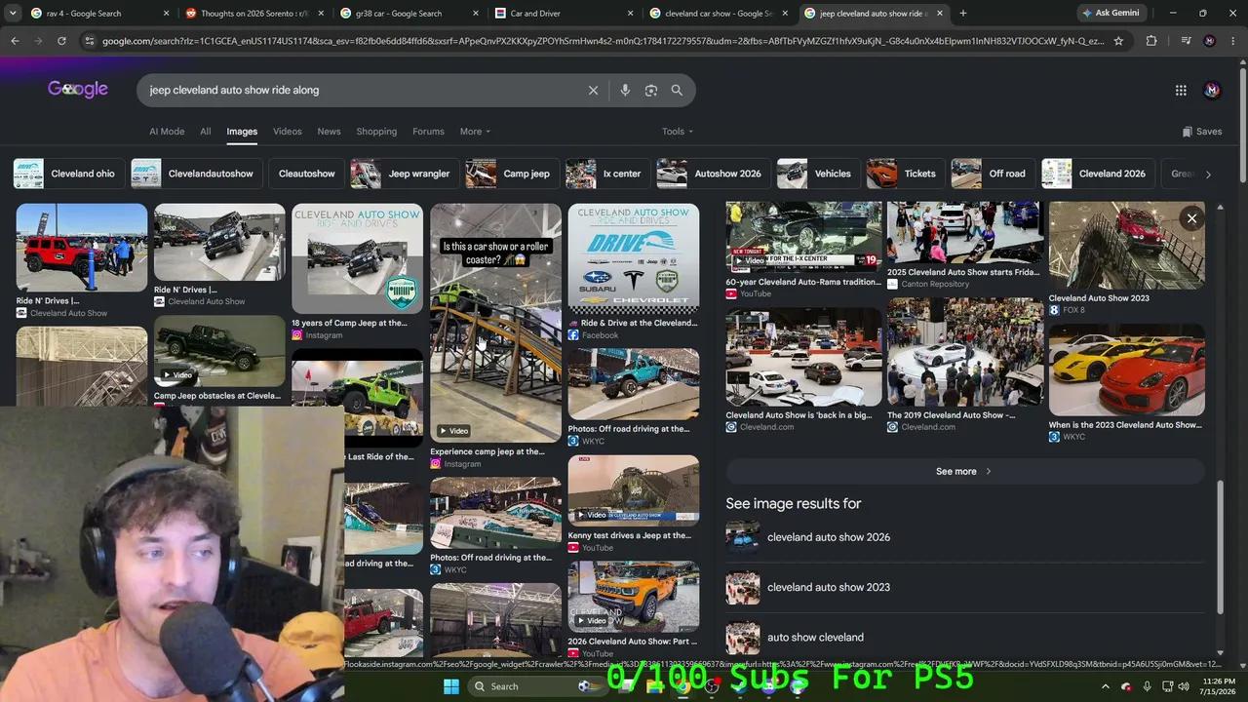Open Cleveland Auto Show 2023 FOX 8 thumbnail
The width and height of the screenshot is (1248, 702).
click(1126, 245)
